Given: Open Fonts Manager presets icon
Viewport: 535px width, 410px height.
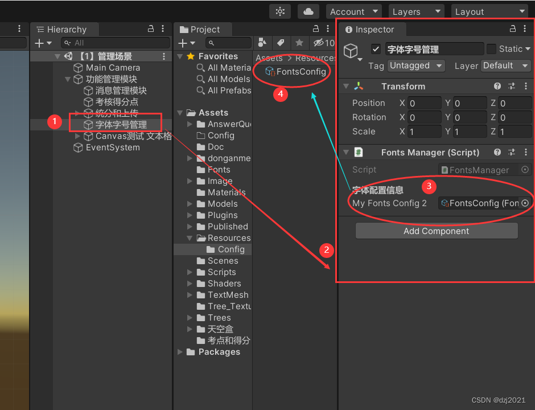Looking at the screenshot, I should 512,152.
